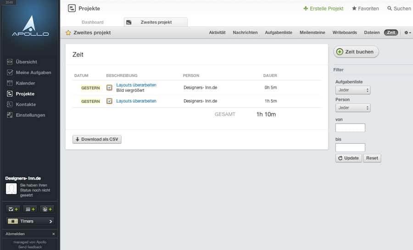Click the add time entry stopwatch icon
Viewport: 413px width, 250px height.
click(47, 209)
